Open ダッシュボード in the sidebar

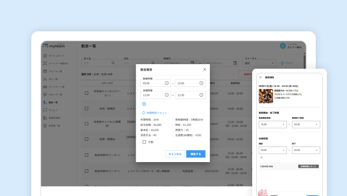pos(54,56)
